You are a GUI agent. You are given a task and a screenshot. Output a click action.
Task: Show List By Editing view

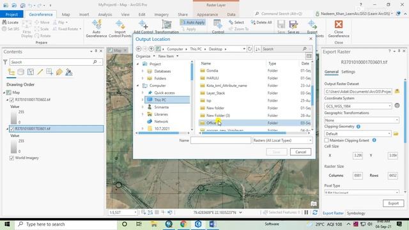pyautogui.click(x=40, y=72)
